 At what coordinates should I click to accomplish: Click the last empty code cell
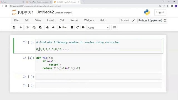pos(98,85)
